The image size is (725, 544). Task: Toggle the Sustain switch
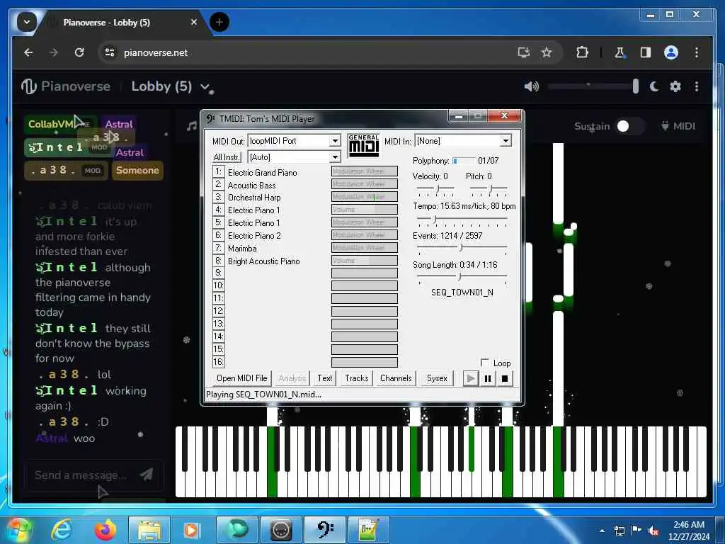(629, 126)
